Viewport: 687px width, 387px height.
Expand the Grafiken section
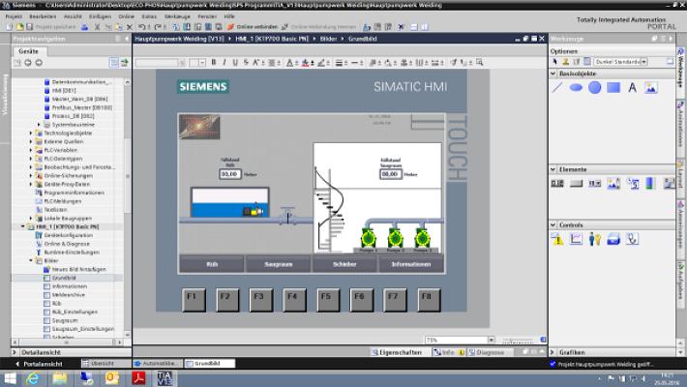point(553,352)
